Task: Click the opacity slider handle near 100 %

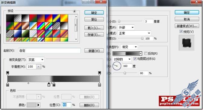Action: pyautogui.click(x=142, y=38)
